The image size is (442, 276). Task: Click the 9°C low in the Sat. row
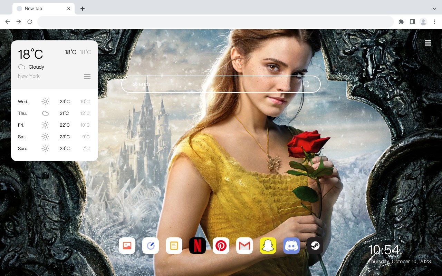86,137
